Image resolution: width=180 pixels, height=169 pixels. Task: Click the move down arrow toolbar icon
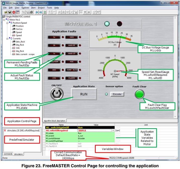[89, 12]
